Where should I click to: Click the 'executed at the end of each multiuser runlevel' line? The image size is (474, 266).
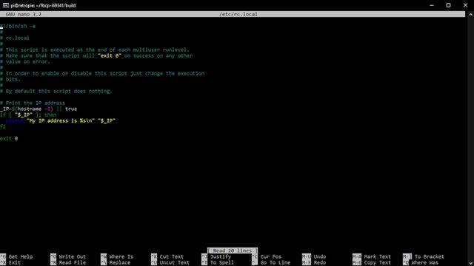click(x=95, y=50)
